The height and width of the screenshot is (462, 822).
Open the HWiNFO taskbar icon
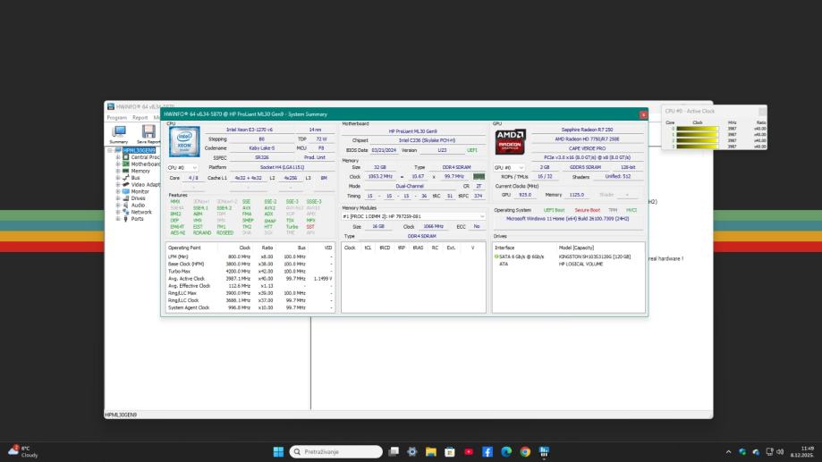point(543,451)
